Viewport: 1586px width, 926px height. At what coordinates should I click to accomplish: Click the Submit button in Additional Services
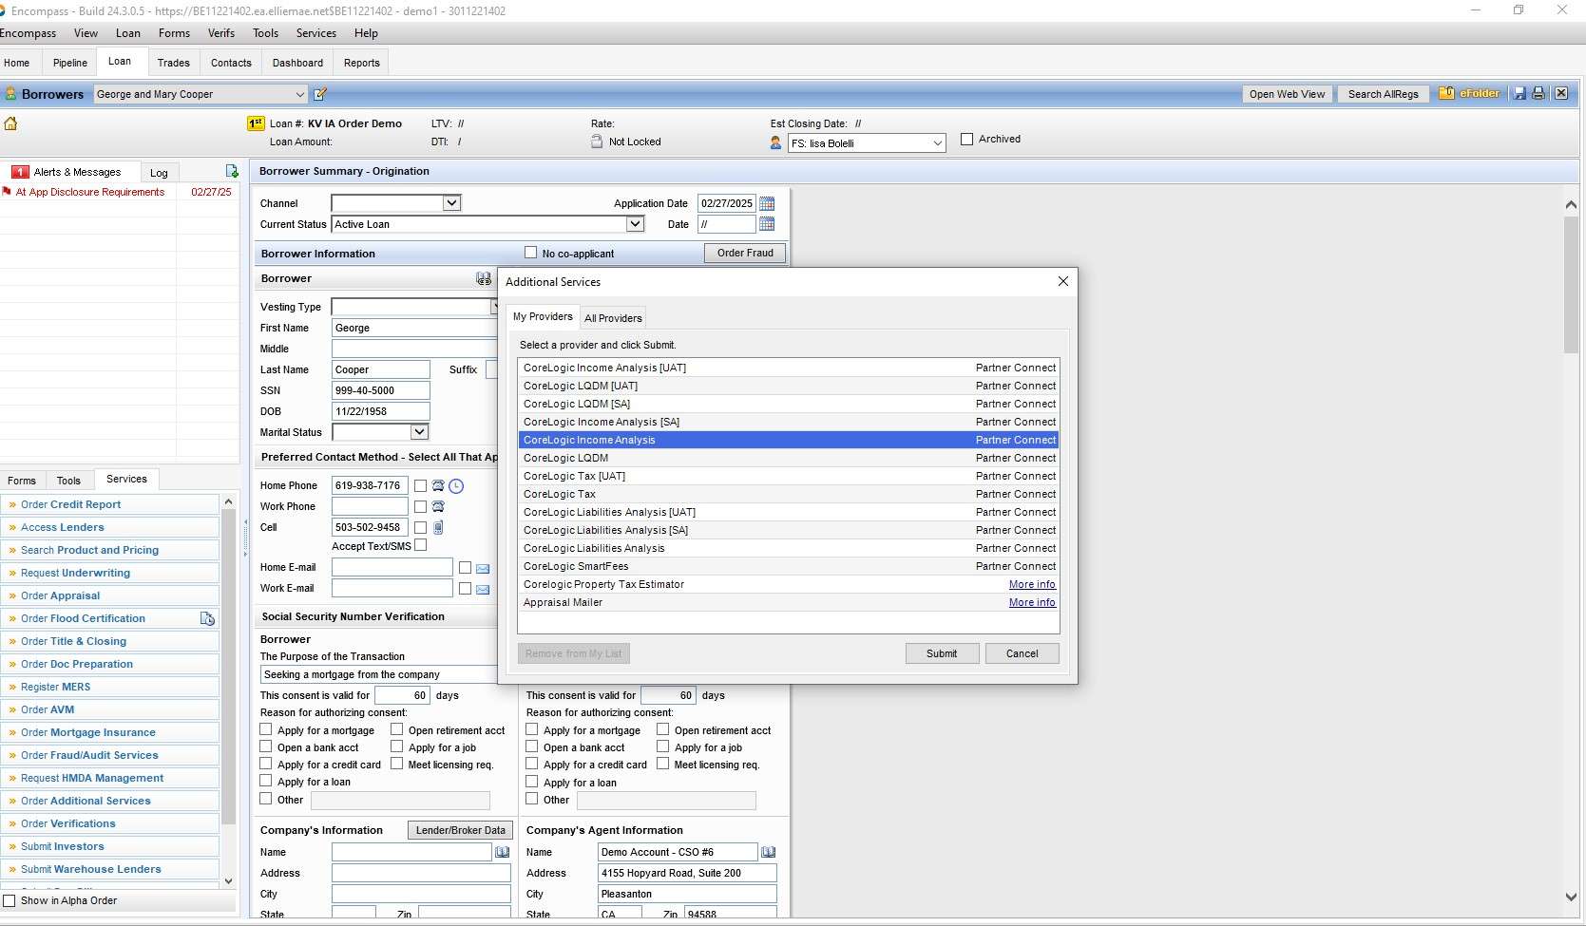tap(942, 653)
